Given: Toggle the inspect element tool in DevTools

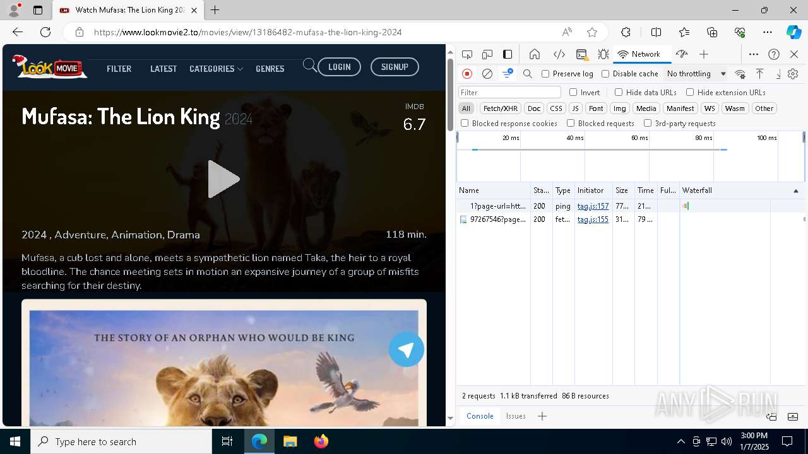Looking at the screenshot, I should pyautogui.click(x=466, y=54).
